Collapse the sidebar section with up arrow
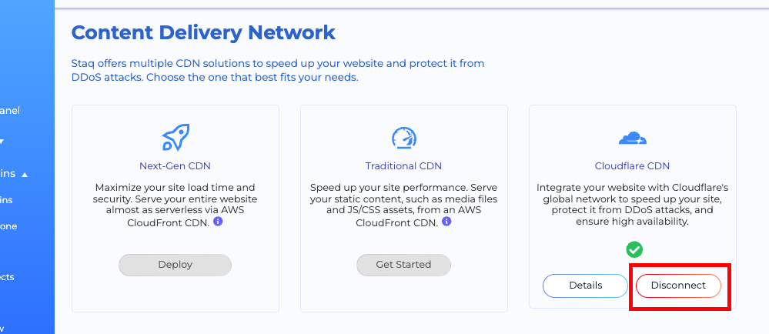Viewport: 769px width, 334px height. (x=24, y=175)
